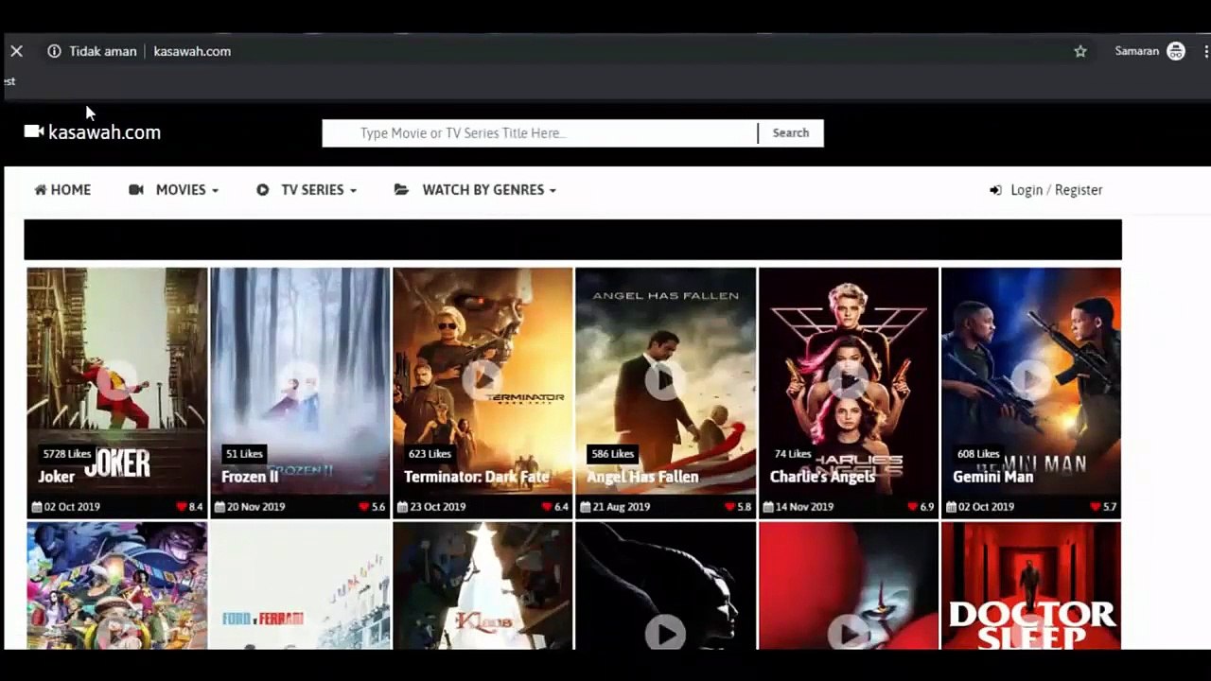Click the login arrow icon
The width and height of the screenshot is (1211, 681).
coord(995,190)
